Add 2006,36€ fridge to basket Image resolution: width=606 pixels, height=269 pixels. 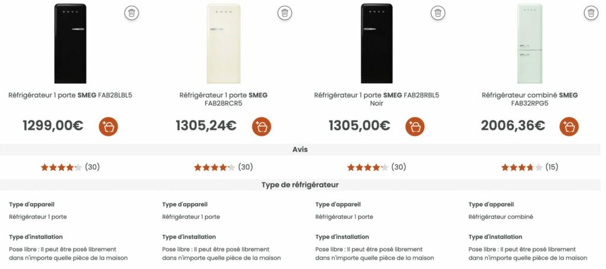pos(569,127)
